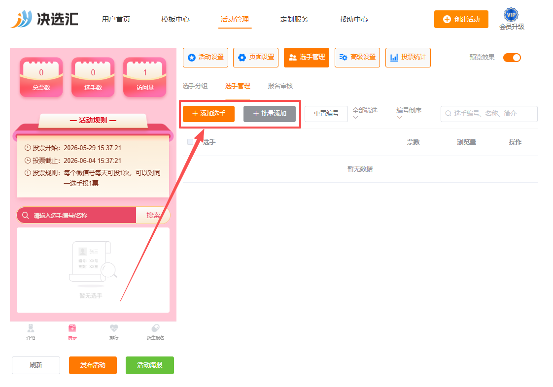Viewport: 553px width, 387px height.
Task: Open the 编号倒序 sort dropdown
Action: (x=409, y=114)
